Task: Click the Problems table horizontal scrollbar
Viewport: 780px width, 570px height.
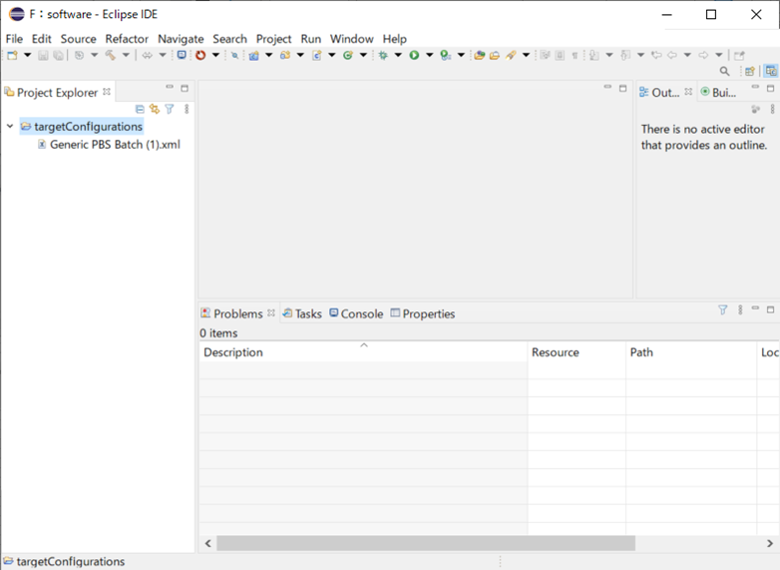Action: click(425, 543)
